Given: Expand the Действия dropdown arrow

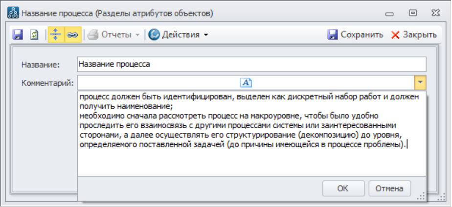Looking at the screenshot, I should click(206, 35).
